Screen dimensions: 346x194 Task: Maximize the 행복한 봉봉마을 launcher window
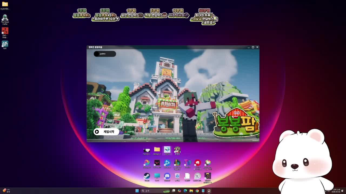[253, 47]
